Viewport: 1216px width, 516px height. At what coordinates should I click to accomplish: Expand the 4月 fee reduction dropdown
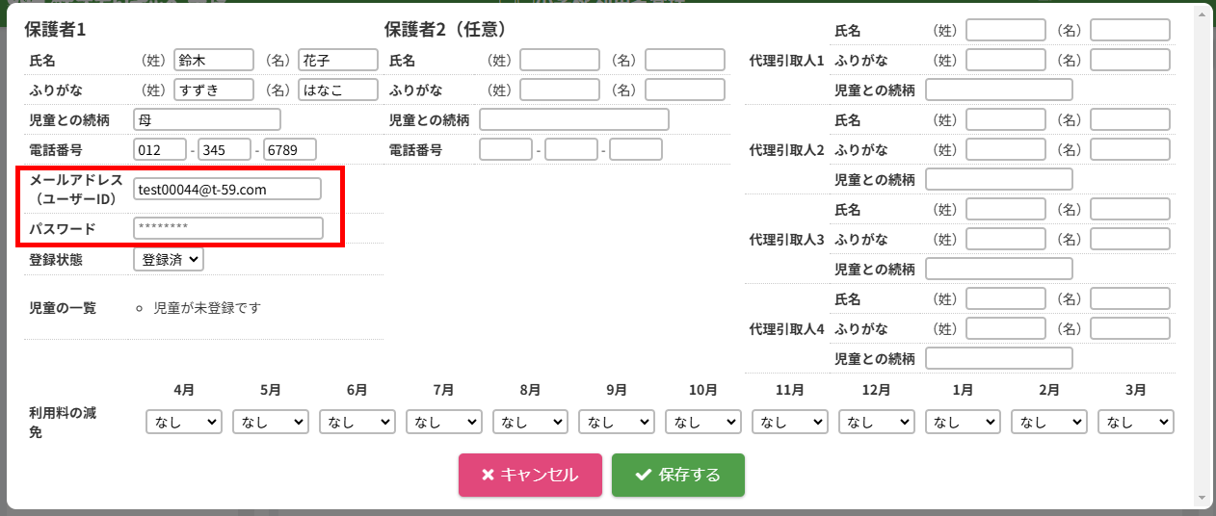point(184,422)
